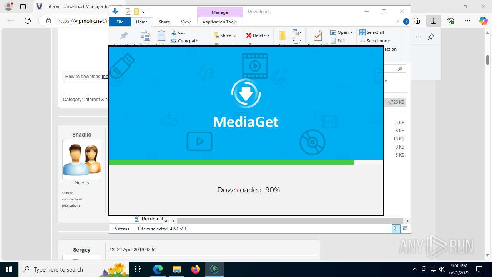492x277 pixels.
Task: Switch to the Share ribbon tab
Action: (x=164, y=22)
